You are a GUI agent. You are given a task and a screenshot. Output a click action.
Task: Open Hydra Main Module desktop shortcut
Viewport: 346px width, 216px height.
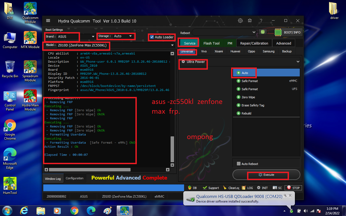pos(30,100)
